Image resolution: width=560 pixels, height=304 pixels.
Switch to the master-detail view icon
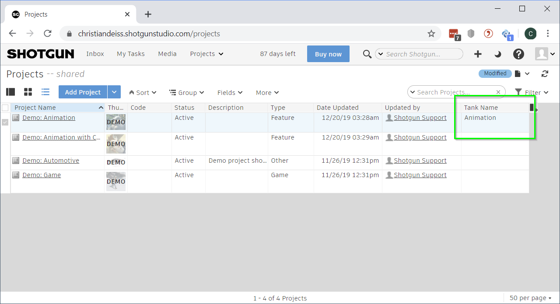point(10,92)
